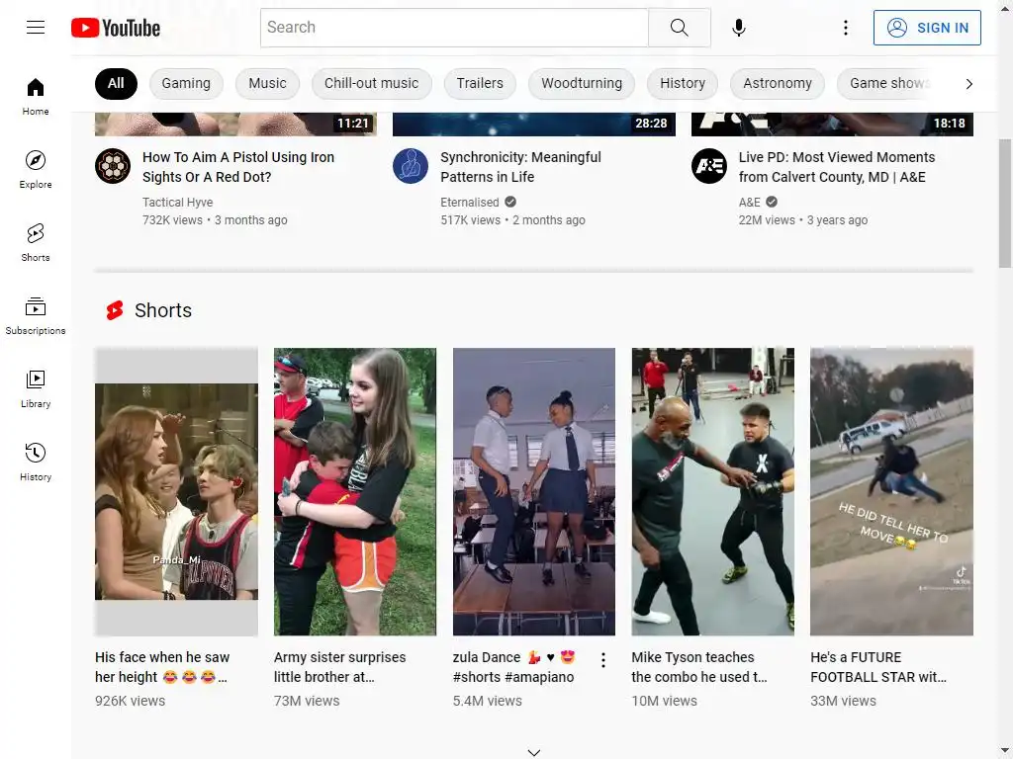Click 'Army sister surprises little brother' title

340,667
